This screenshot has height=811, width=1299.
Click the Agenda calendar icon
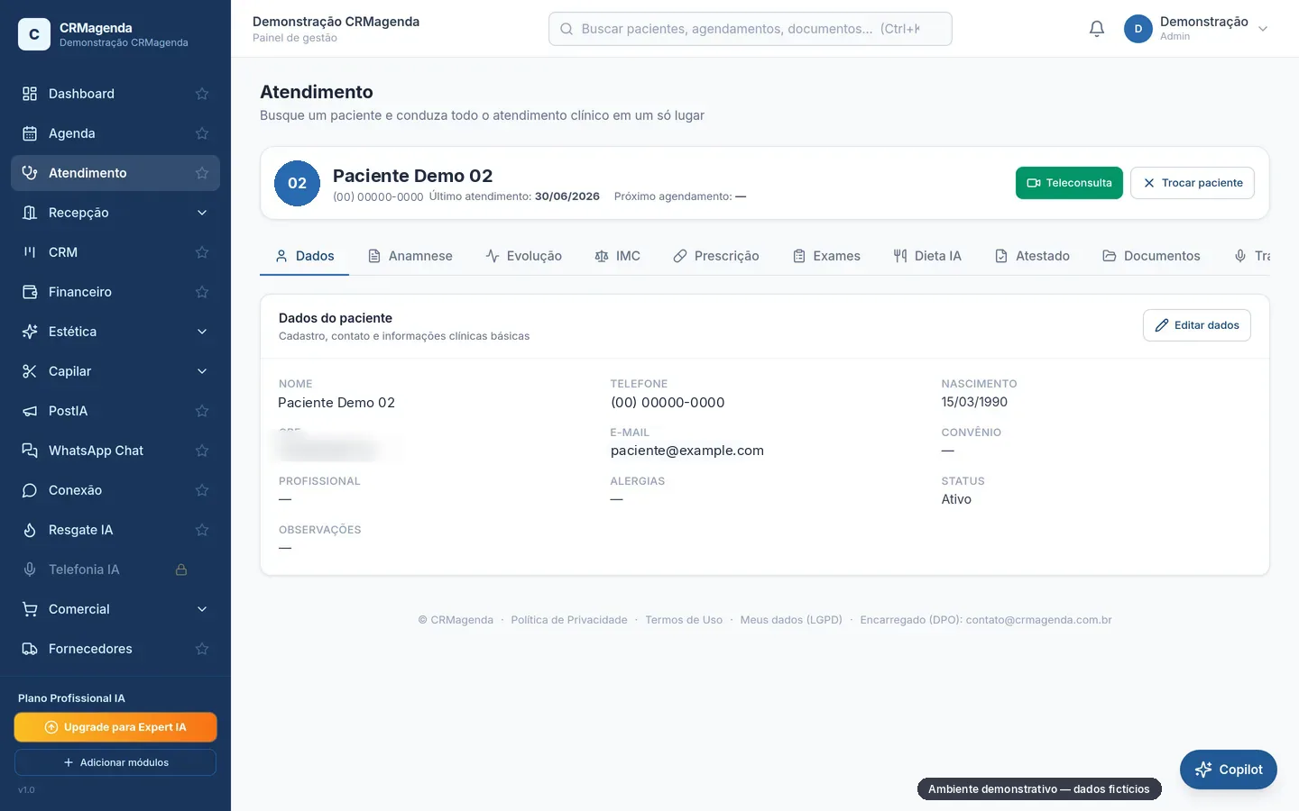[x=30, y=133]
